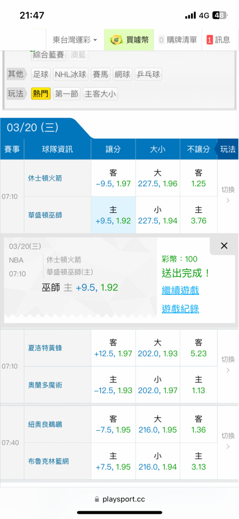Viewport: 239px width, 519px height.
Task: Switch to the 足球 sport category
Action: tap(40, 74)
